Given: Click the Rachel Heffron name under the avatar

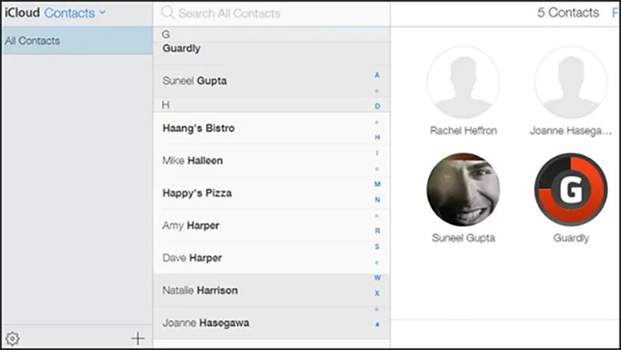Looking at the screenshot, I should click(463, 130).
